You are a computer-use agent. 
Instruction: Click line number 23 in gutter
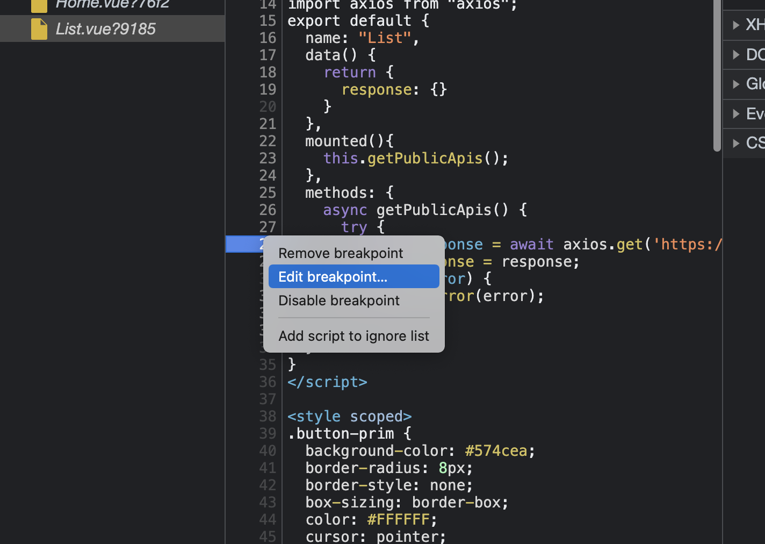[268, 158]
